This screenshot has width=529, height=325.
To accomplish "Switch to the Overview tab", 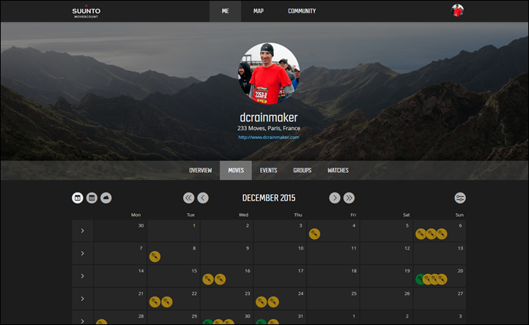I will tap(201, 171).
